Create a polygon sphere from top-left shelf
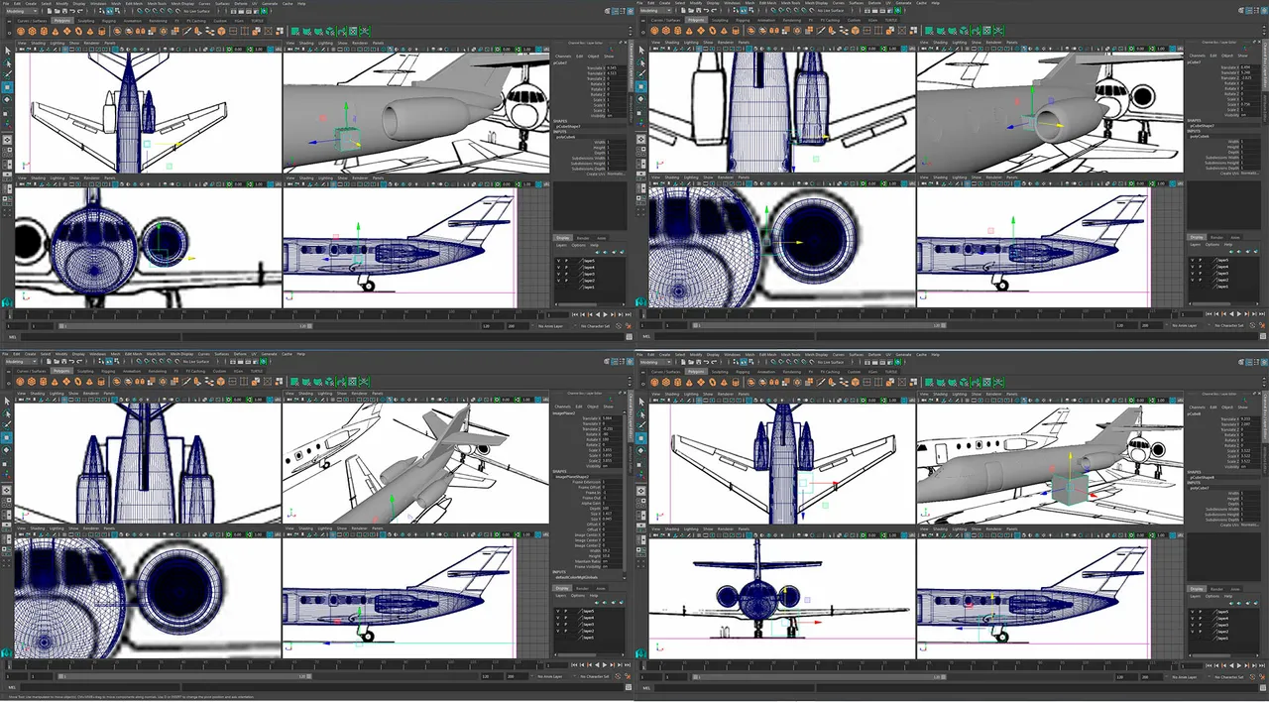Viewport: 1269px width, 702px height. [x=21, y=31]
